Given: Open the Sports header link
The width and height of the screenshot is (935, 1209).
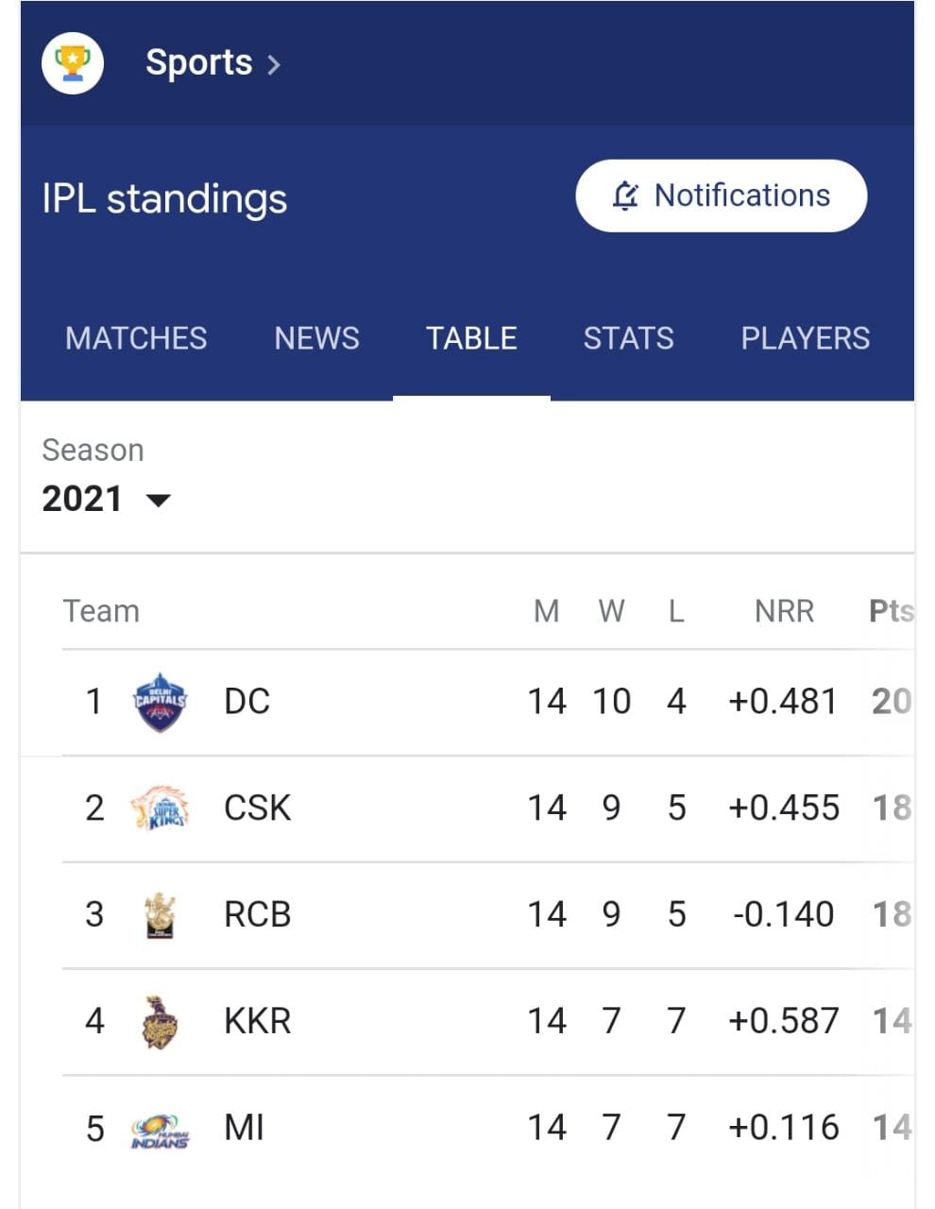Looking at the screenshot, I should tap(198, 62).
